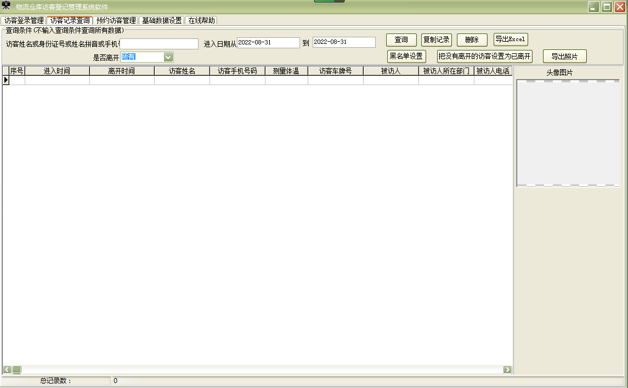Select the 访客车牌号 column header
Viewport: 628px width, 388px height.
(336, 71)
